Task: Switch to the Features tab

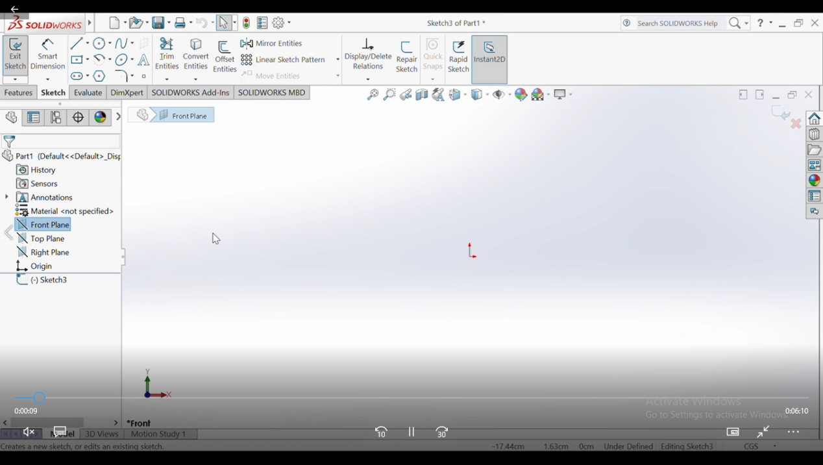Action: 18,93
